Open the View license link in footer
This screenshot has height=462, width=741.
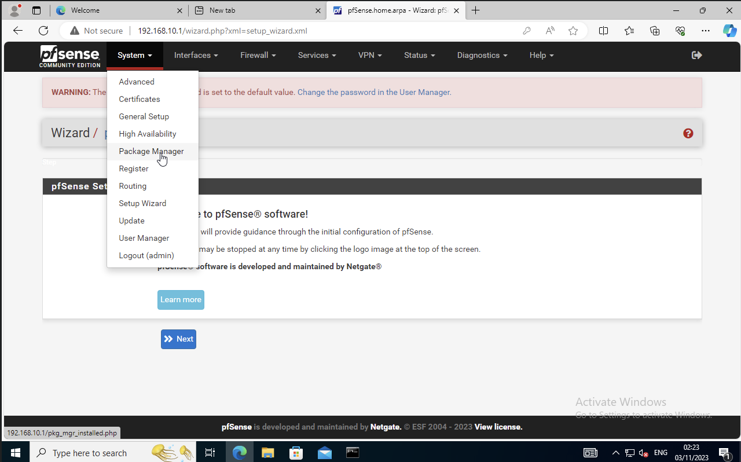(498, 427)
